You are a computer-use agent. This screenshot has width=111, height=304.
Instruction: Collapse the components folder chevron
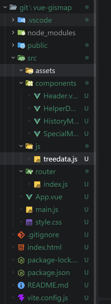21,83
